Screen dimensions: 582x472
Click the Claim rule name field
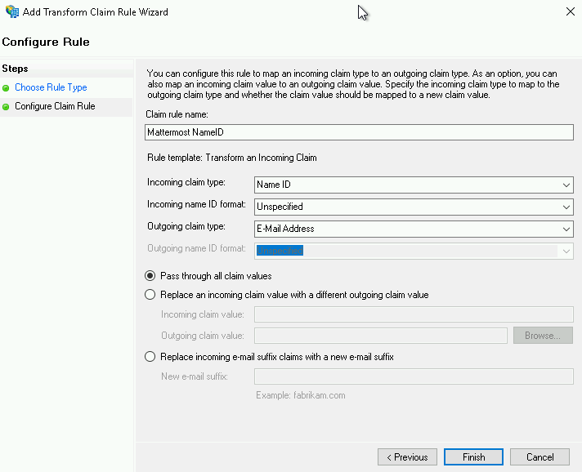(x=358, y=132)
